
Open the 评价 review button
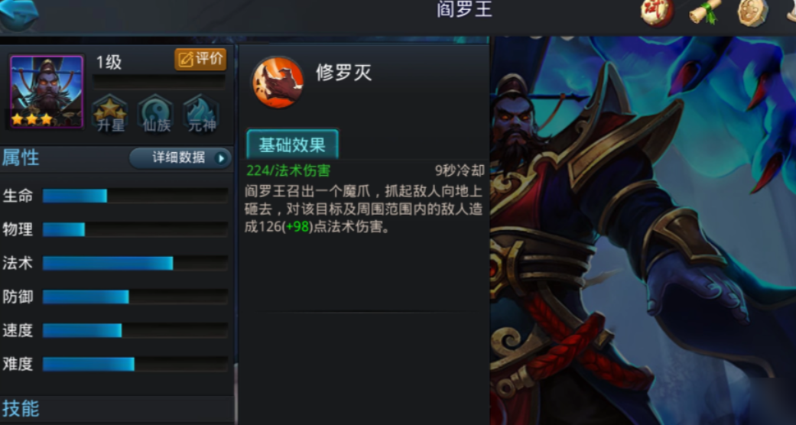click(200, 60)
